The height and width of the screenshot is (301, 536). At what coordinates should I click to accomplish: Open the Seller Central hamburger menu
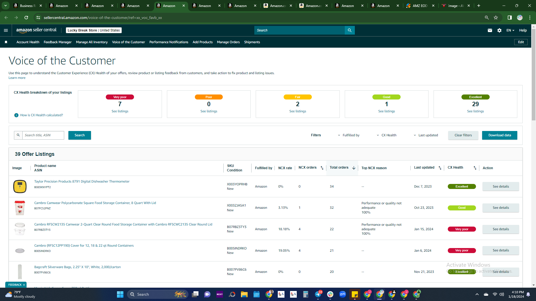pyautogui.click(x=6, y=30)
